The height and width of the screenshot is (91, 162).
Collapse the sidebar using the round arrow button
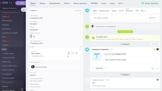(23, 10)
